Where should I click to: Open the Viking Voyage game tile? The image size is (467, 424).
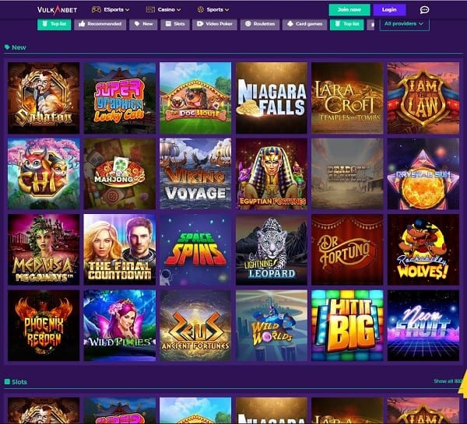pyautogui.click(x=195, y=173)
